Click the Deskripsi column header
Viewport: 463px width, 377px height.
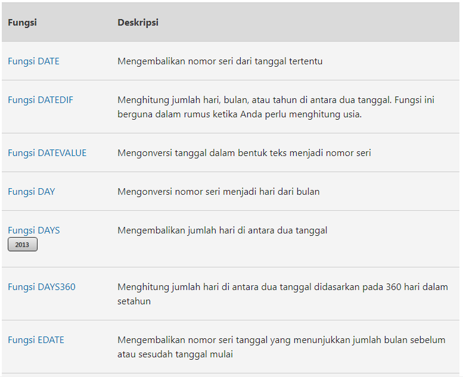click(138, 23)
